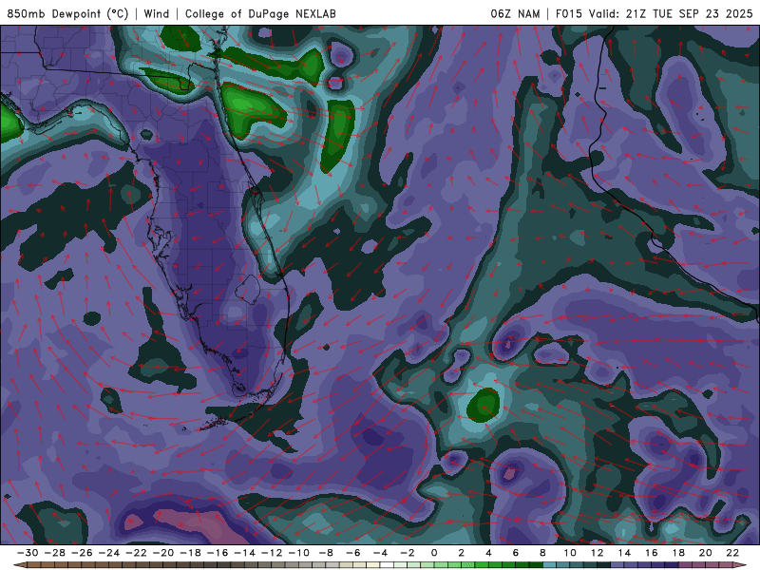
Task: Click the 12 label on the color scale
Action: (x=598, y=553)
